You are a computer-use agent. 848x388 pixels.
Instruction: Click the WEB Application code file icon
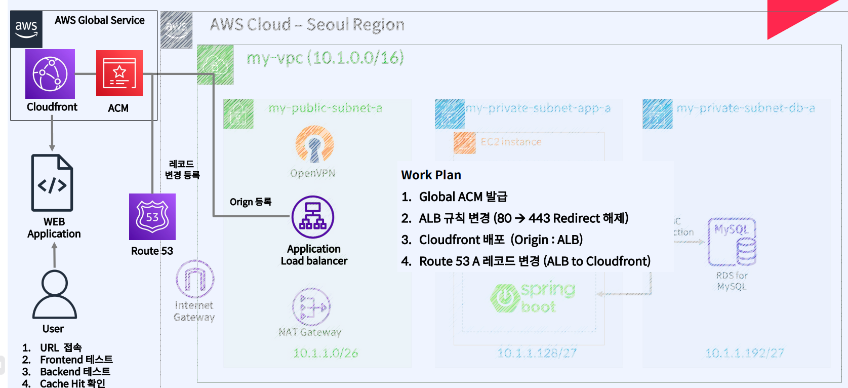(52, 183)
